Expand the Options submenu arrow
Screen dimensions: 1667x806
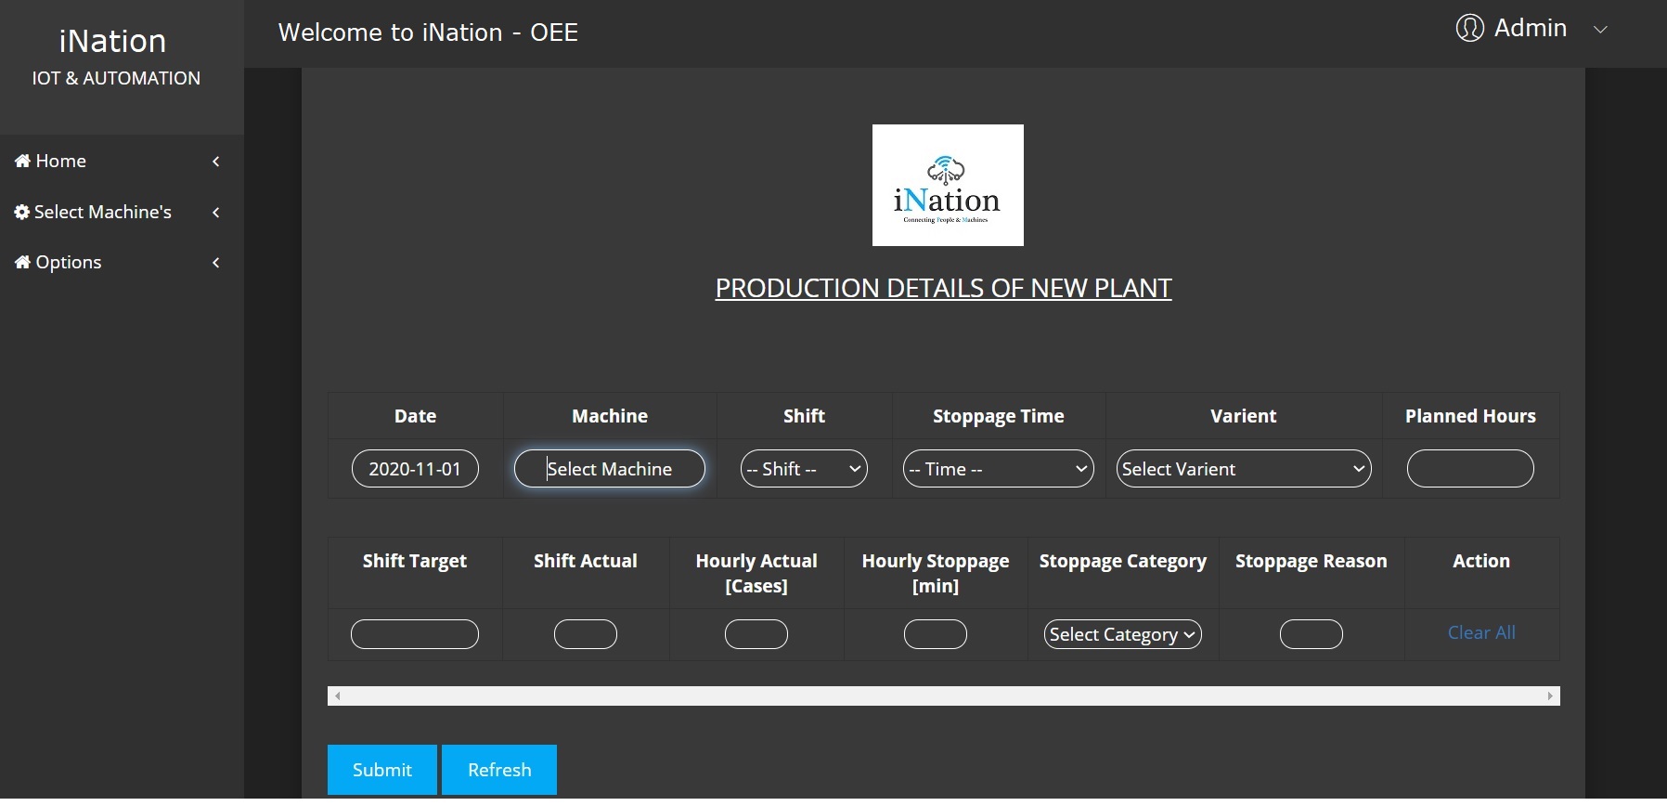(216, 263)
